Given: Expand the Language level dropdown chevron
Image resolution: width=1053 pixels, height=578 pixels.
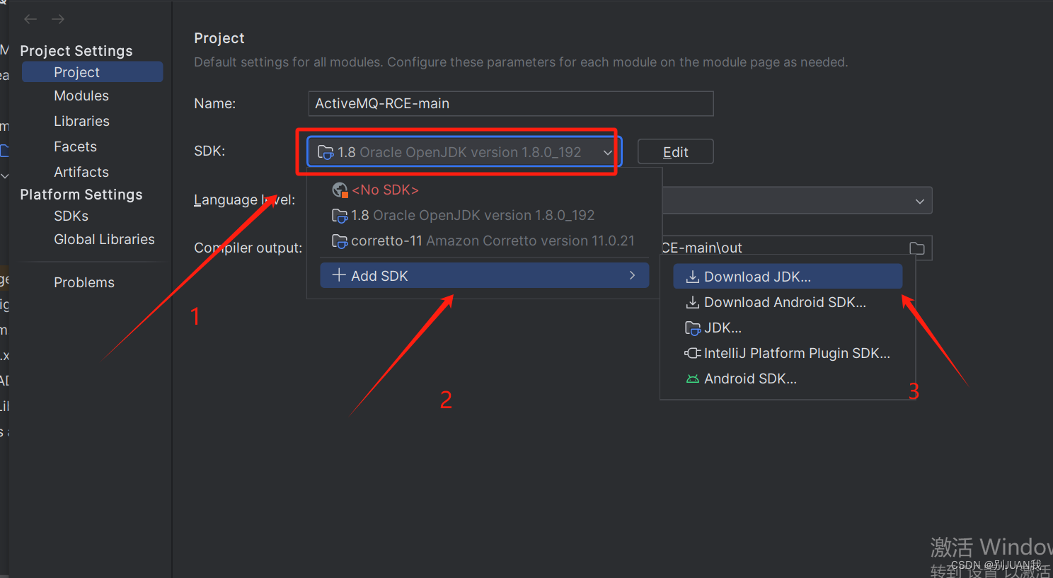Looking at the screenshot, I should pyautogui.click(x=919, y=201).
